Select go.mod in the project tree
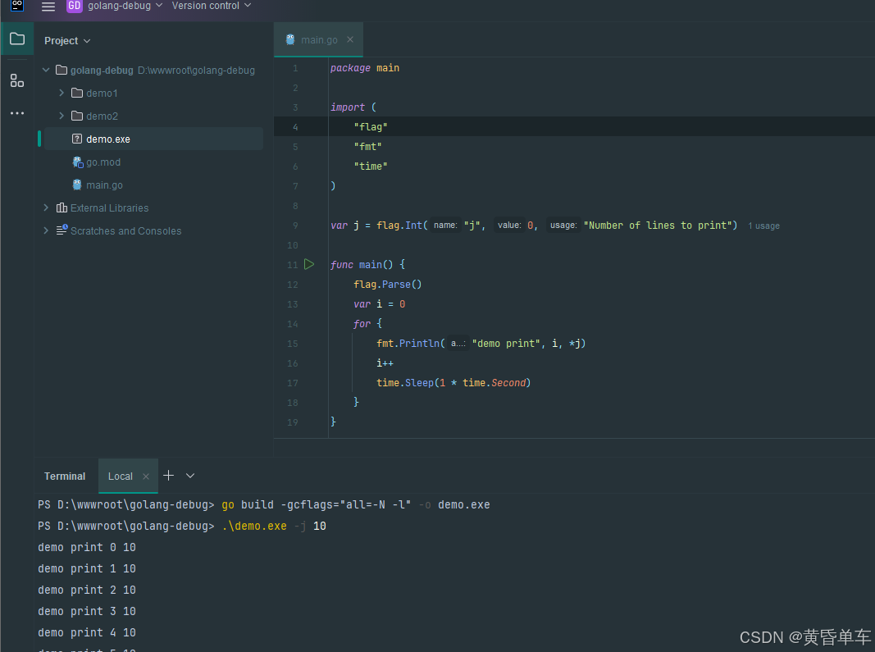This screenshot has height=652, width=875. [x=103, y=162]
